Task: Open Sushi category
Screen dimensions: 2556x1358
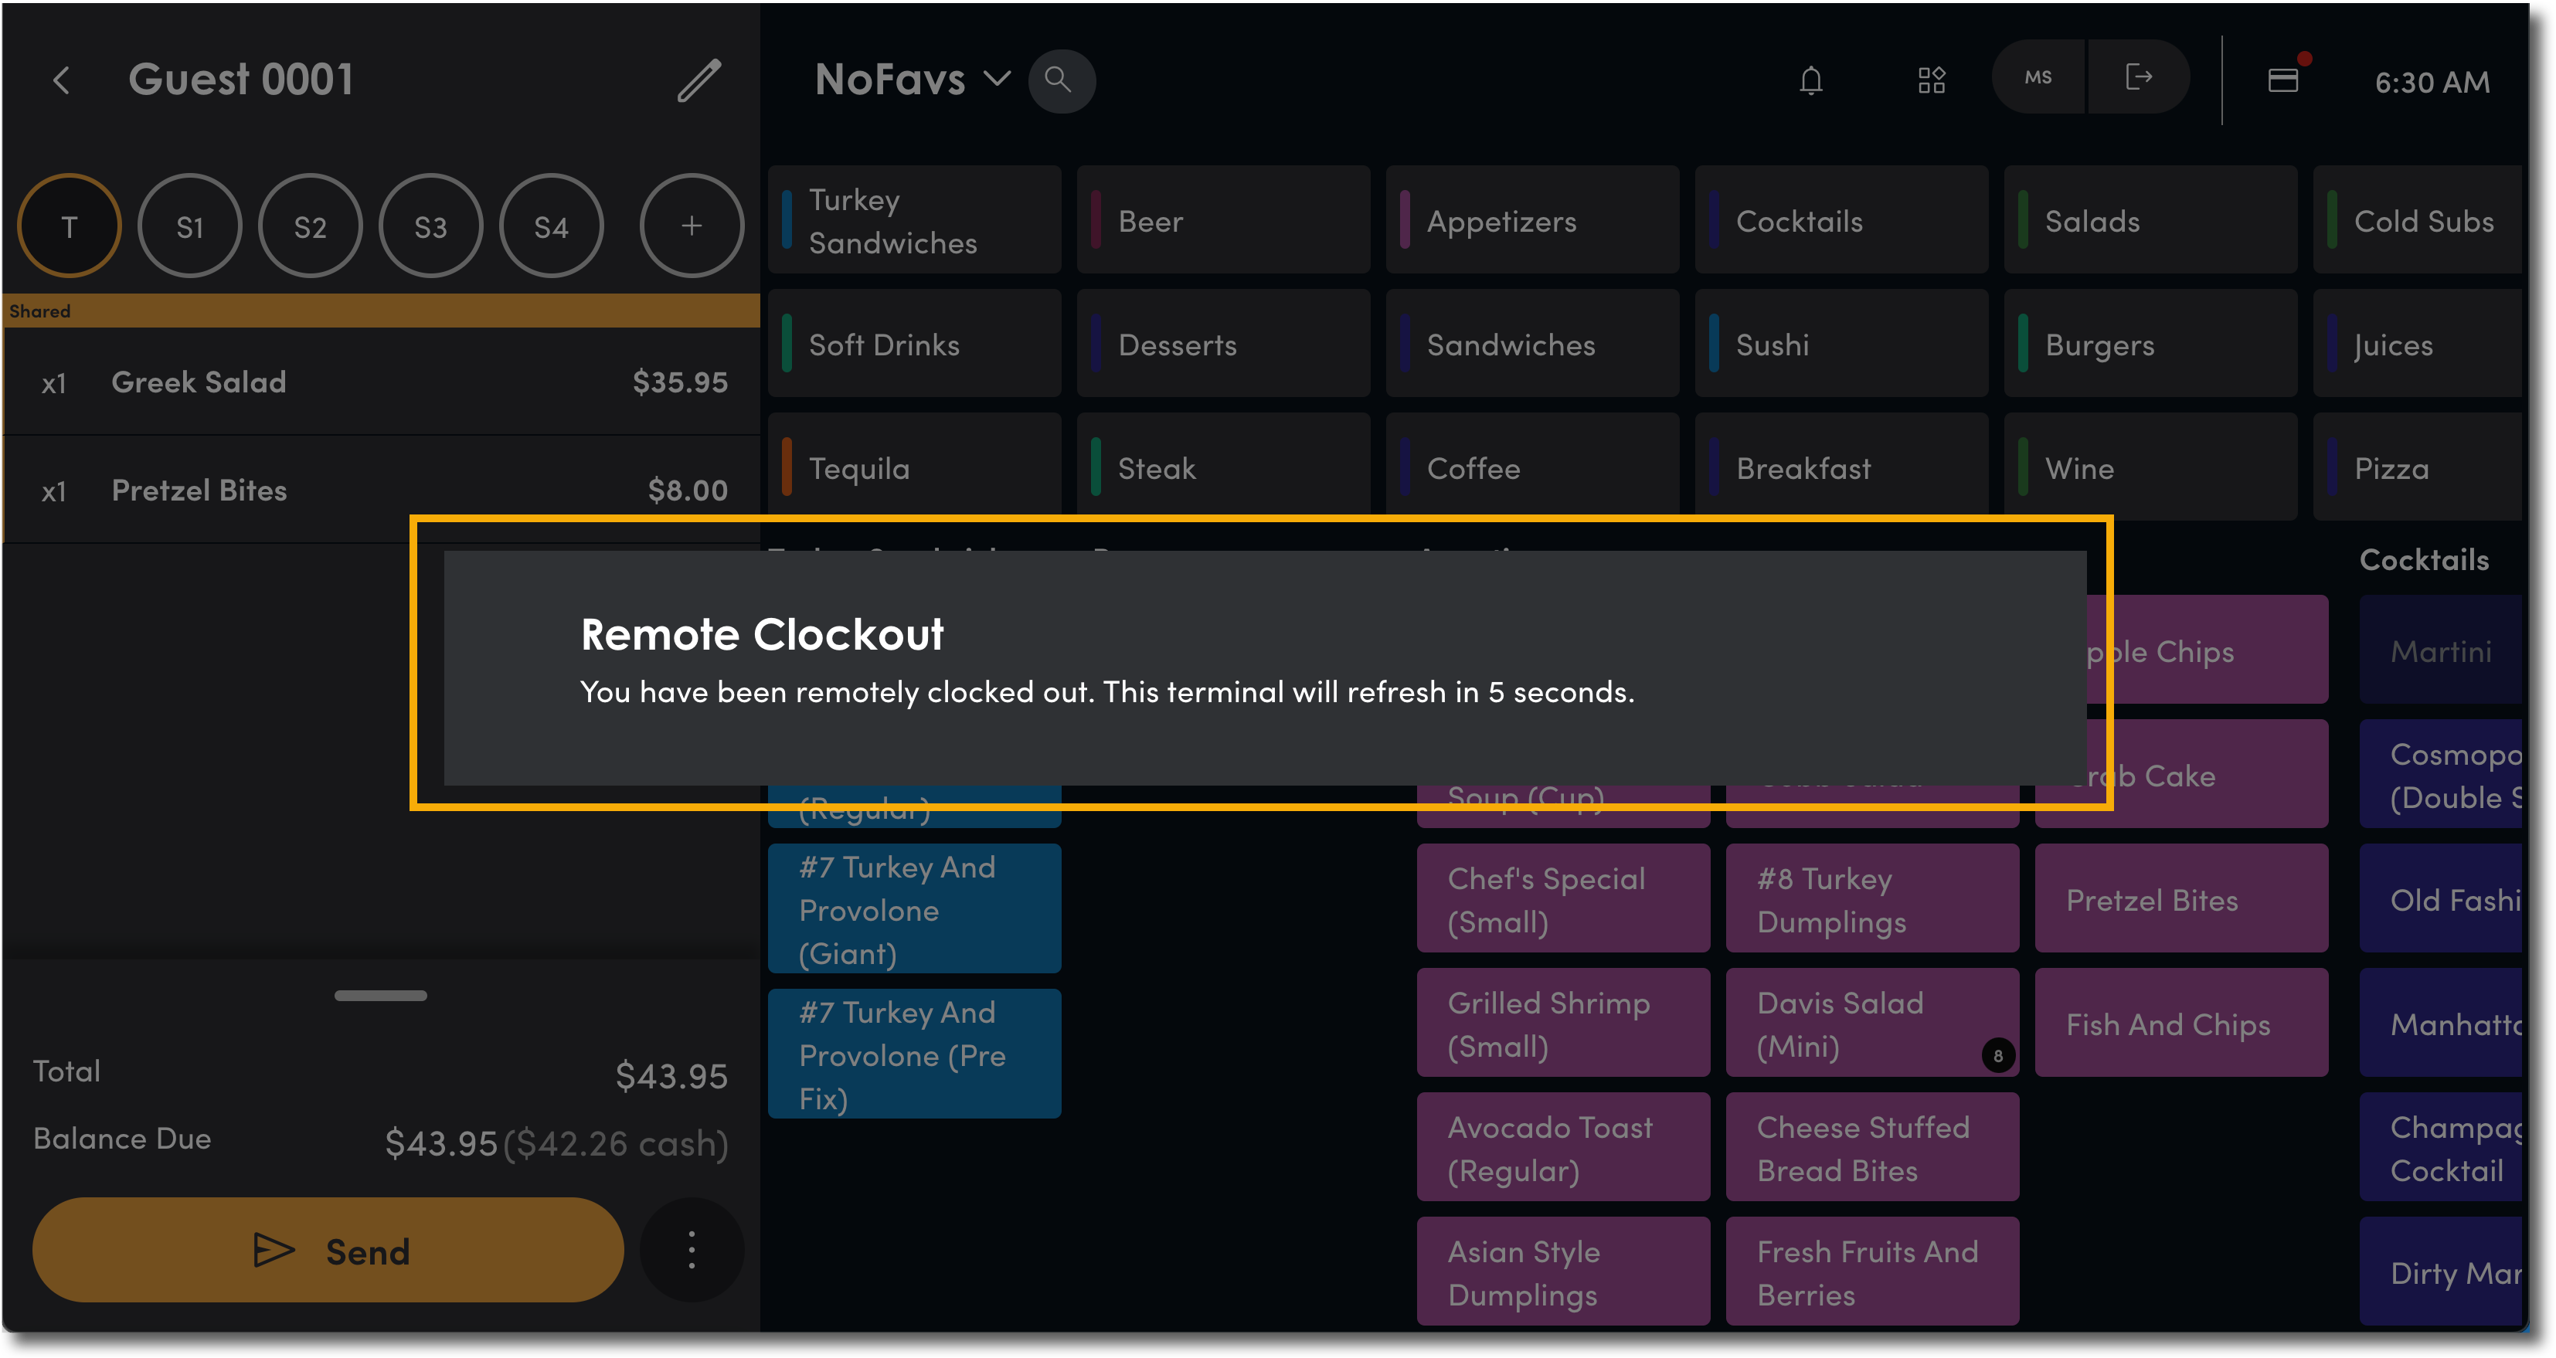Action: [x=1841, y=345]
